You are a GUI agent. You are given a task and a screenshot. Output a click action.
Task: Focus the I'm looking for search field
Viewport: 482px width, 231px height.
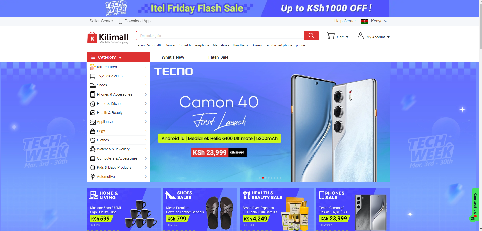[x=220, y=36]
